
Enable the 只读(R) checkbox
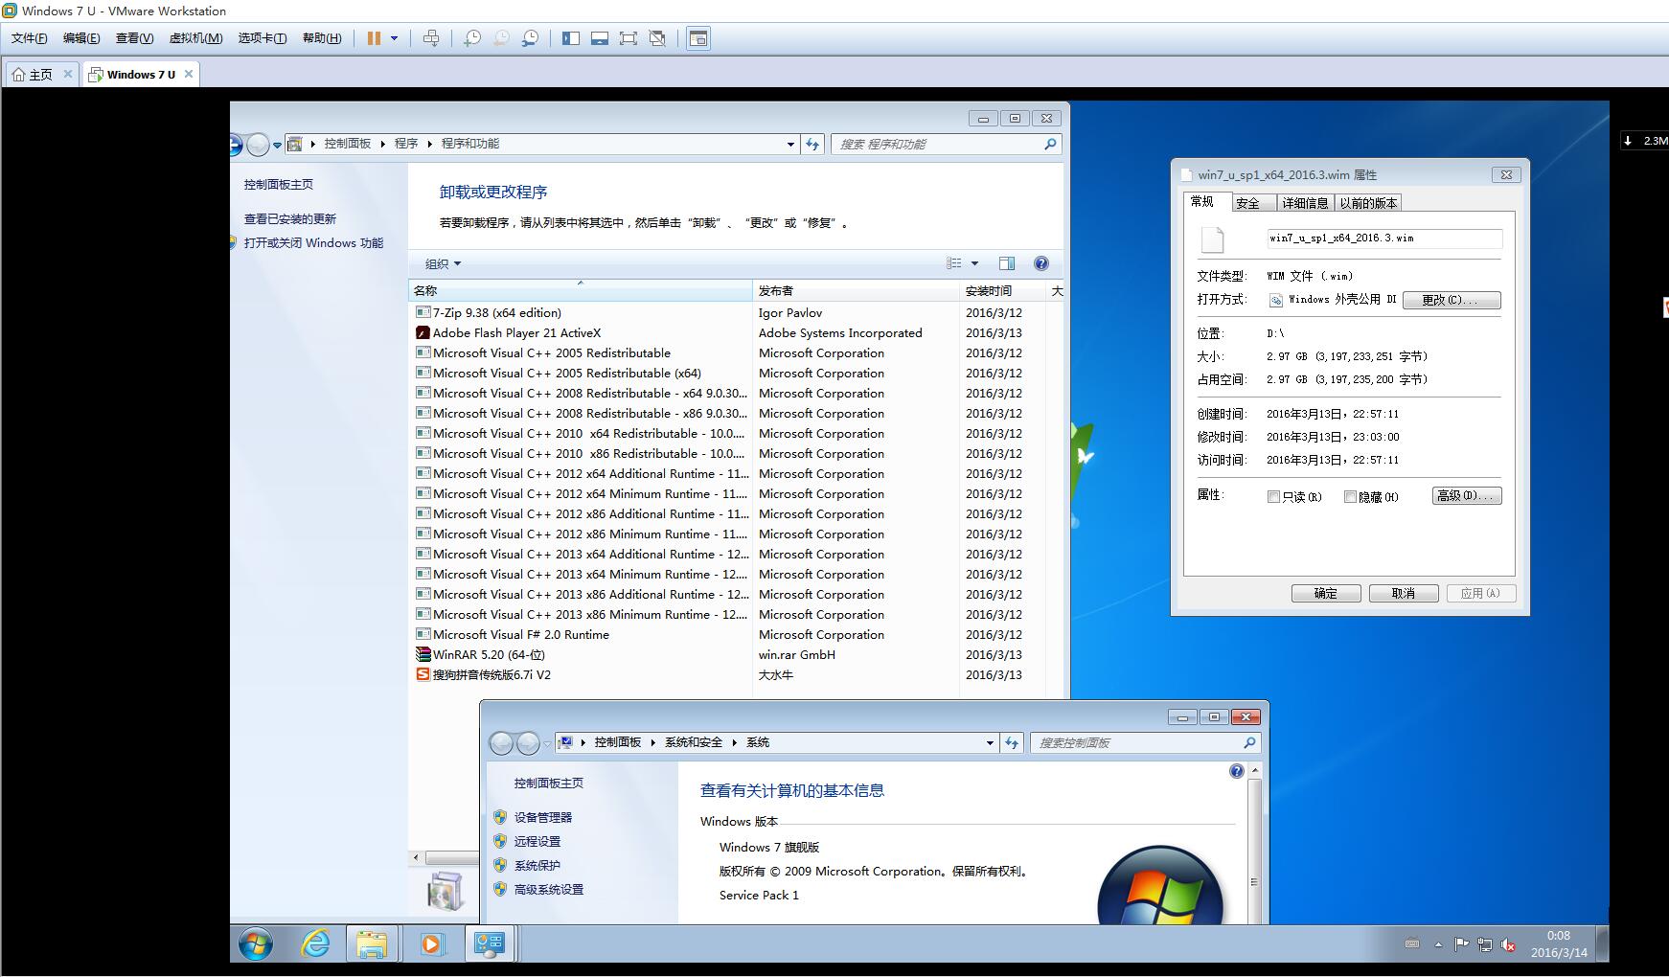tap(1273, 496)
